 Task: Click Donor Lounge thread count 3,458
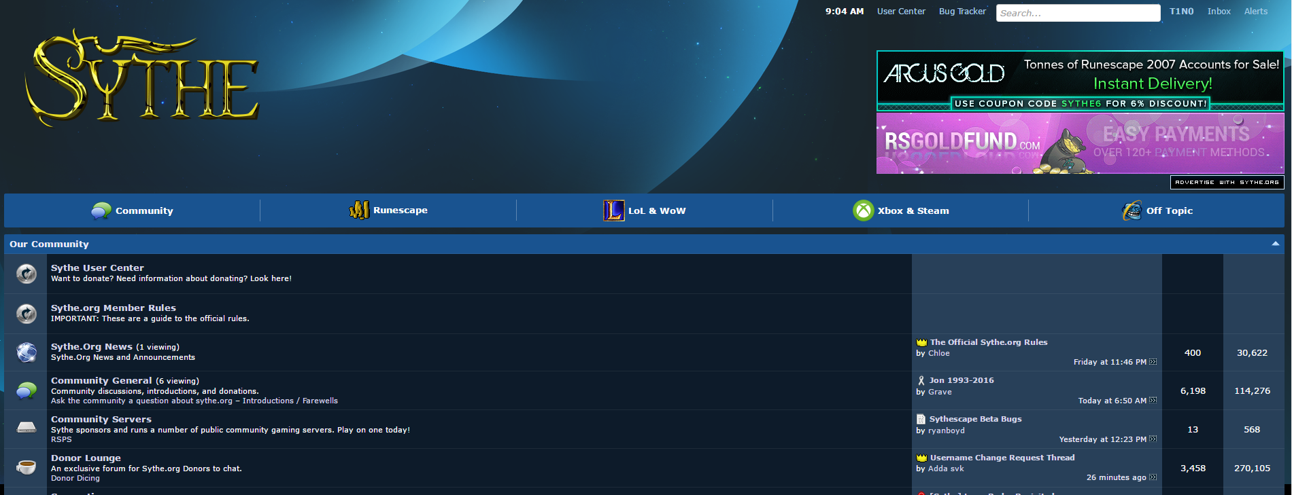[1193, 468]
